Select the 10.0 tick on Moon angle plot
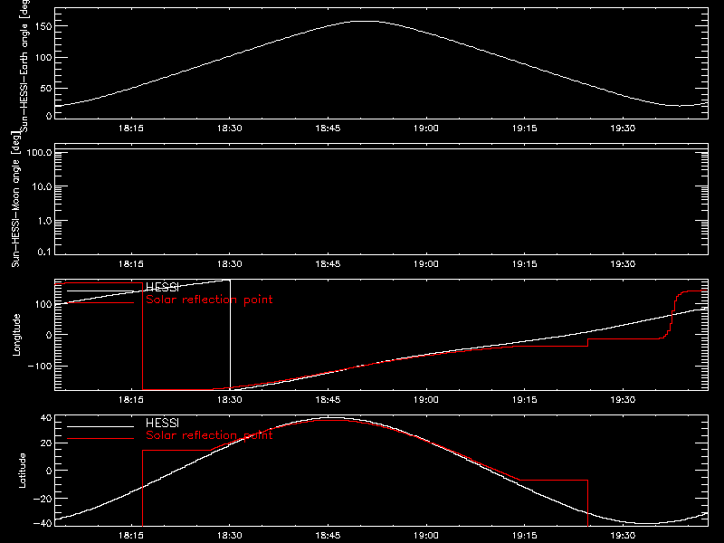The height and width of the screenshot is (543, 724). click(42, 186)
